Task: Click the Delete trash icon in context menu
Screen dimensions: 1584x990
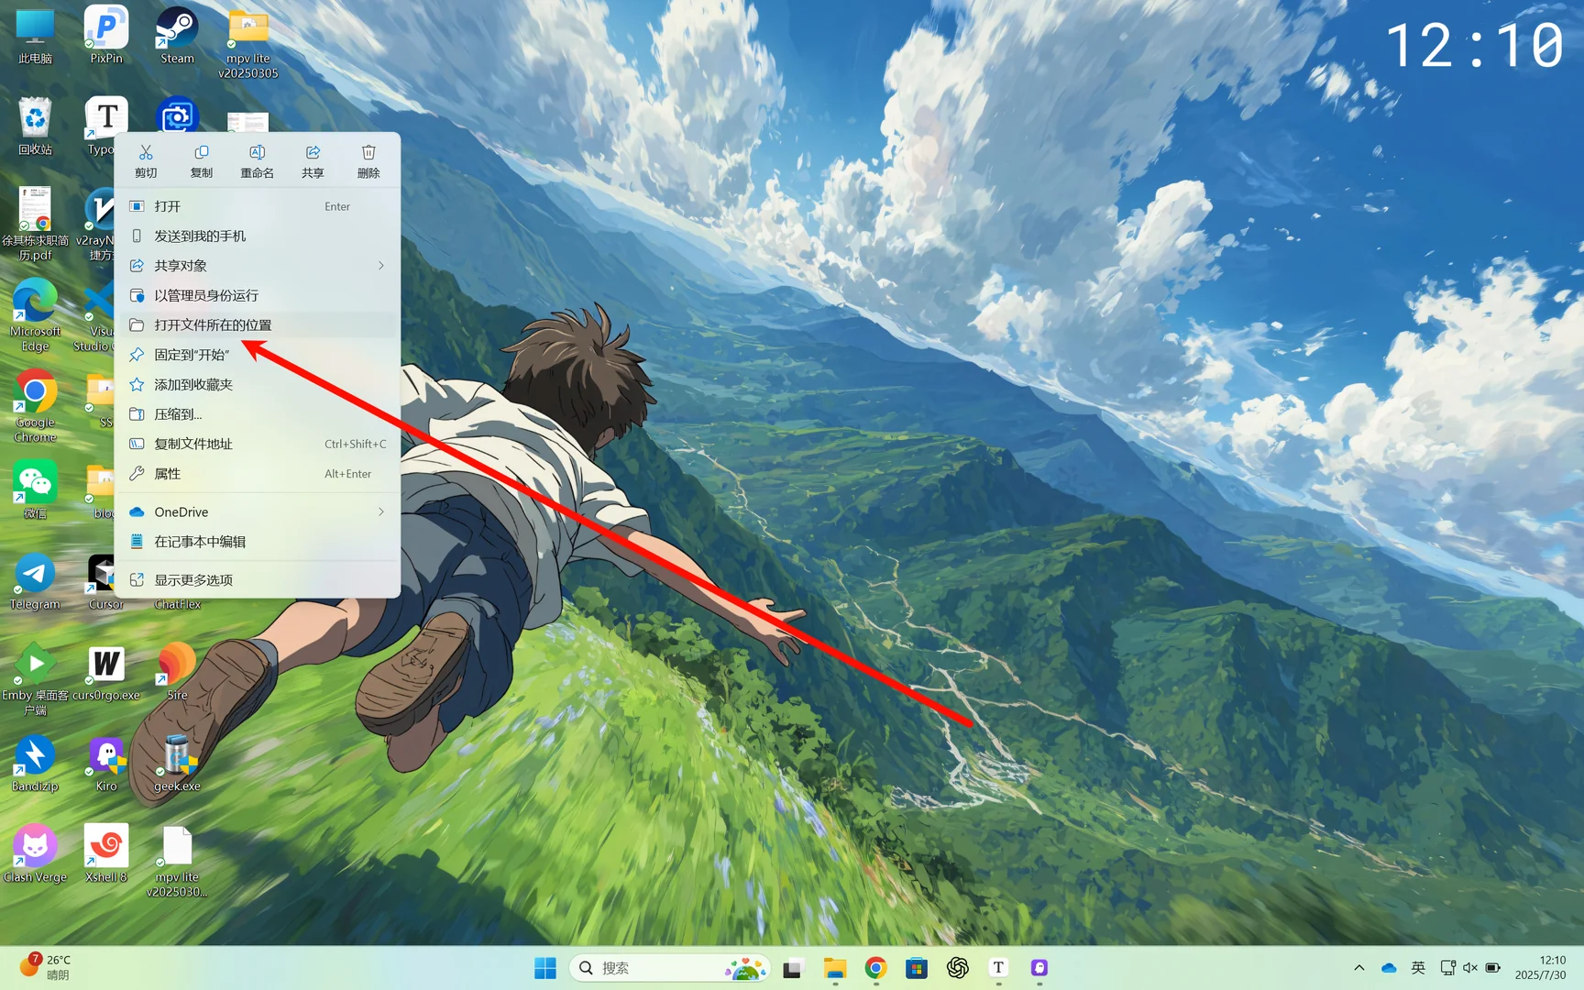Action: (x=368, y=160)
